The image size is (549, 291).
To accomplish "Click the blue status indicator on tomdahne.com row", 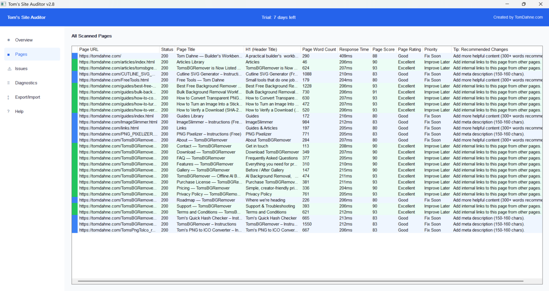I will pyautogui.click(x=74, y=56).
